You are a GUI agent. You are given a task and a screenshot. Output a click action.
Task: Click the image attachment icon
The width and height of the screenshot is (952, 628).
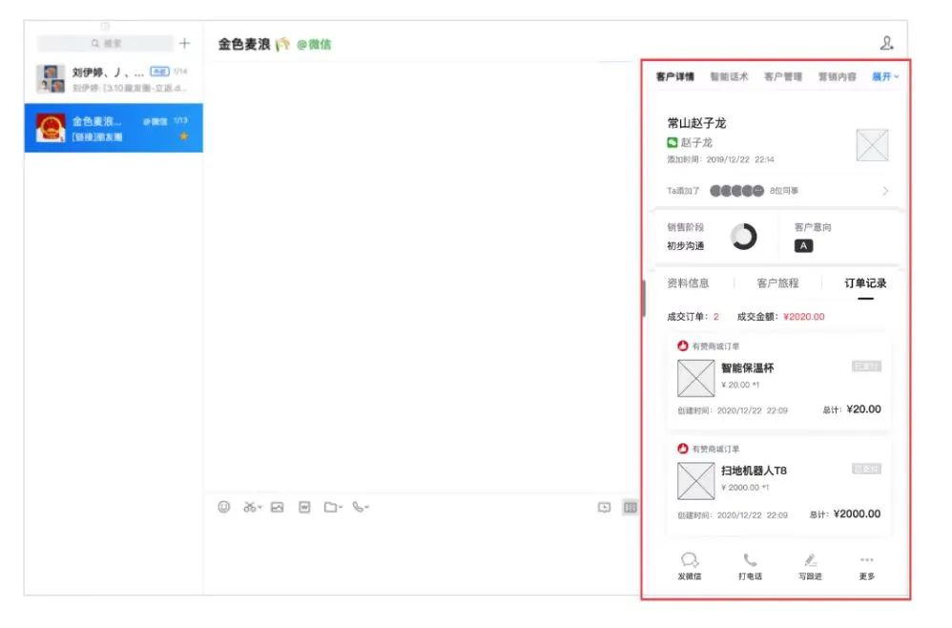pos(277,508)
